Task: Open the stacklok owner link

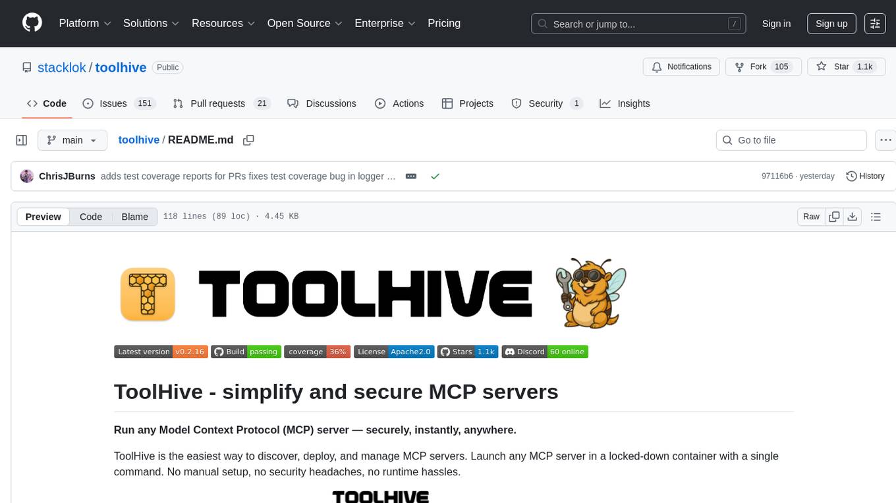Action: (x=62, y=67)
